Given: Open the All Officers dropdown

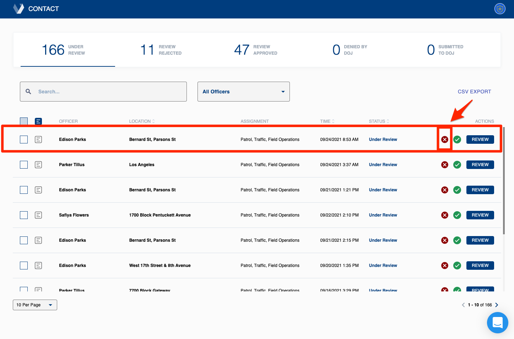Looking at the screenshot, I should [x=243, y=91].
